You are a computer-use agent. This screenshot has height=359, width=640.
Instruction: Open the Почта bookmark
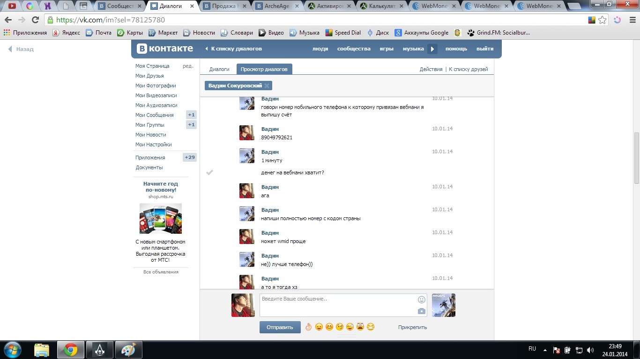pos(99,33)
